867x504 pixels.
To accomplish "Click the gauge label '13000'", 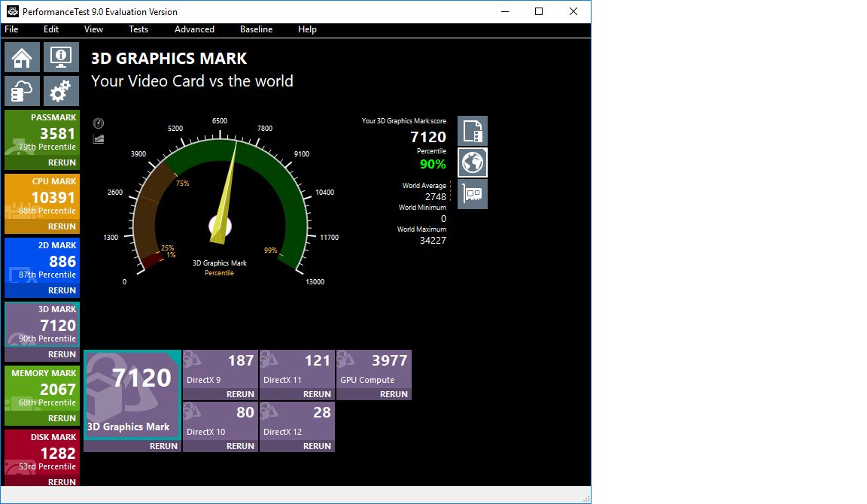I will tap(315, 282).
